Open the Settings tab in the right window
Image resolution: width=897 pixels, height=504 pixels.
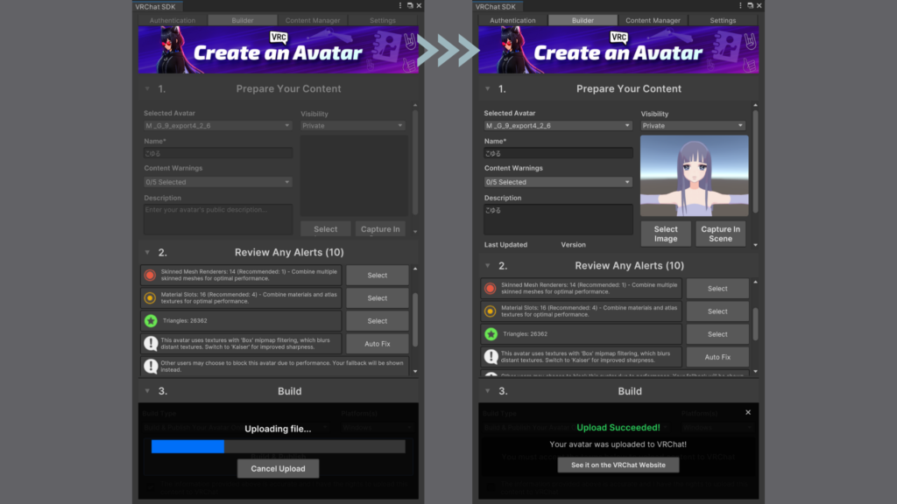pyautogui.click(x=723, y=20)
